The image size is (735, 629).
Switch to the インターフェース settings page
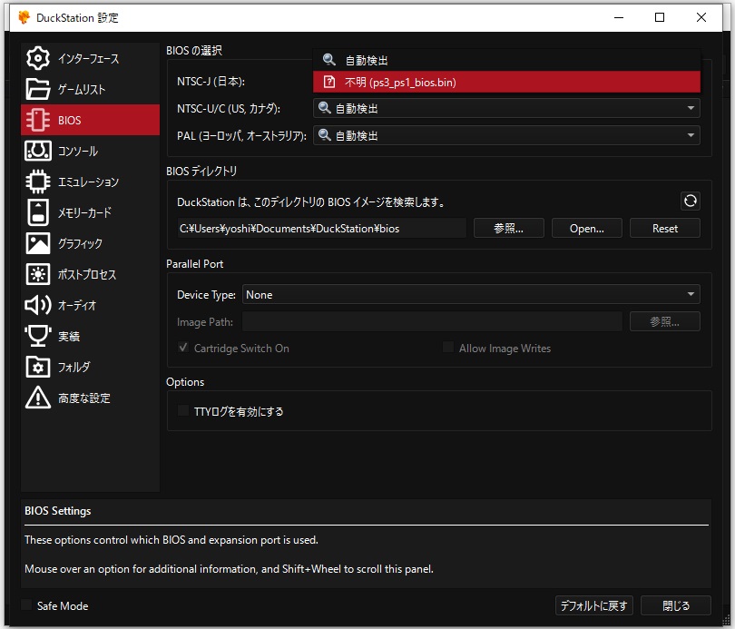(x=90, y=58)
